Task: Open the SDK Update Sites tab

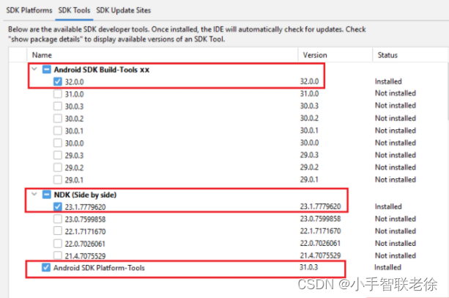Action: (123, 10)
